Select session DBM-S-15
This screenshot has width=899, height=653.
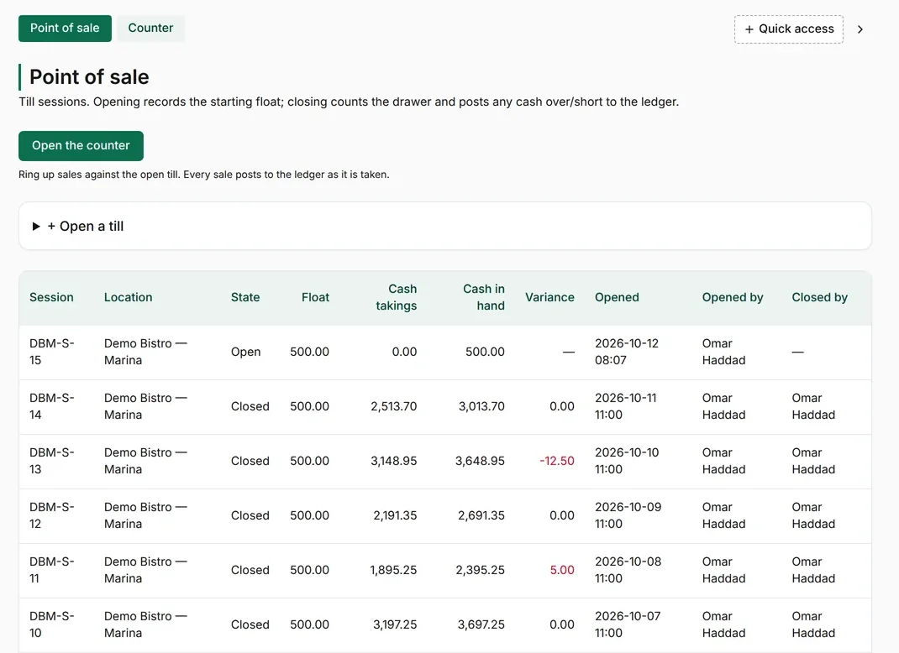tap(51, 352)
